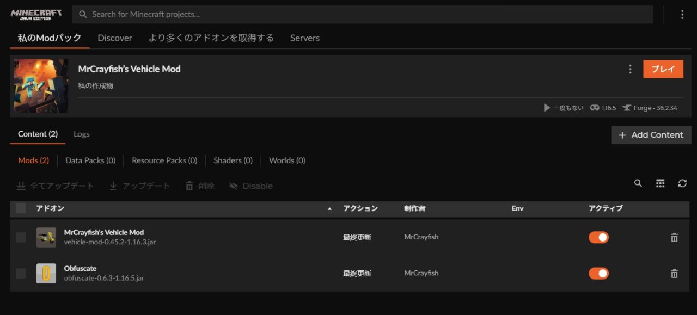Click 全てアップデート button
This screenshot has height=315, width=697.
[x=55, y=186]
